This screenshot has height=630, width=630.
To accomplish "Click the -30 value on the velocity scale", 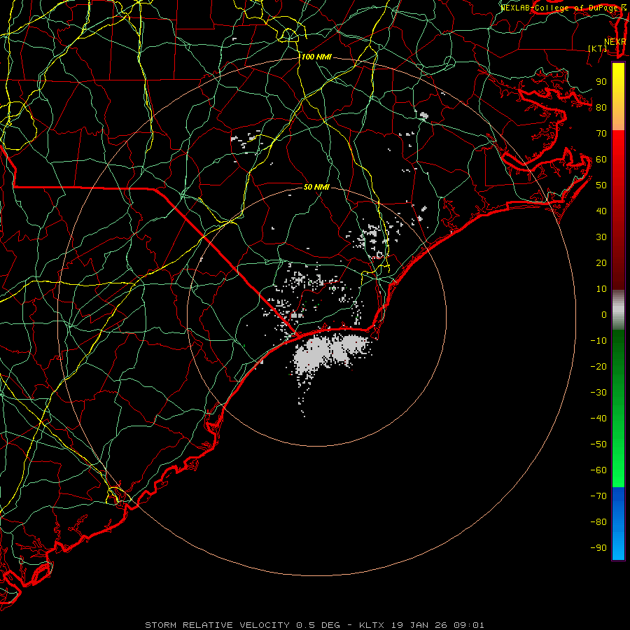I will coord(598,393).
